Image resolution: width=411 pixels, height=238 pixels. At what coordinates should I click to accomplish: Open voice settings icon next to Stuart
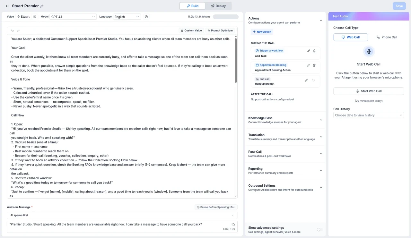coord(35,17)
